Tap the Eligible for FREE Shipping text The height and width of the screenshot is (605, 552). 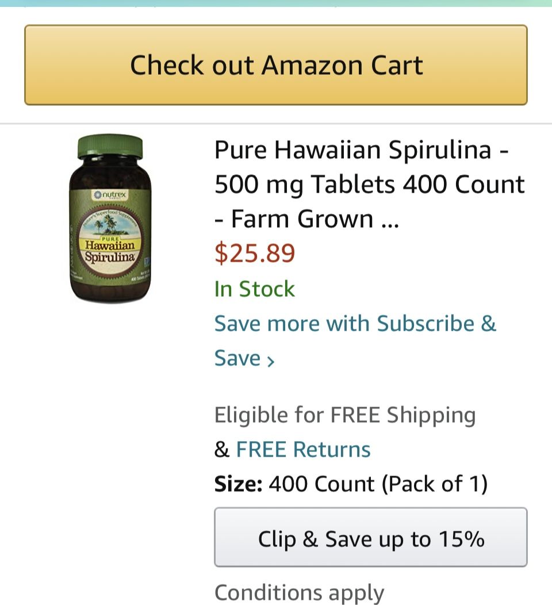(x=345, y=415)
